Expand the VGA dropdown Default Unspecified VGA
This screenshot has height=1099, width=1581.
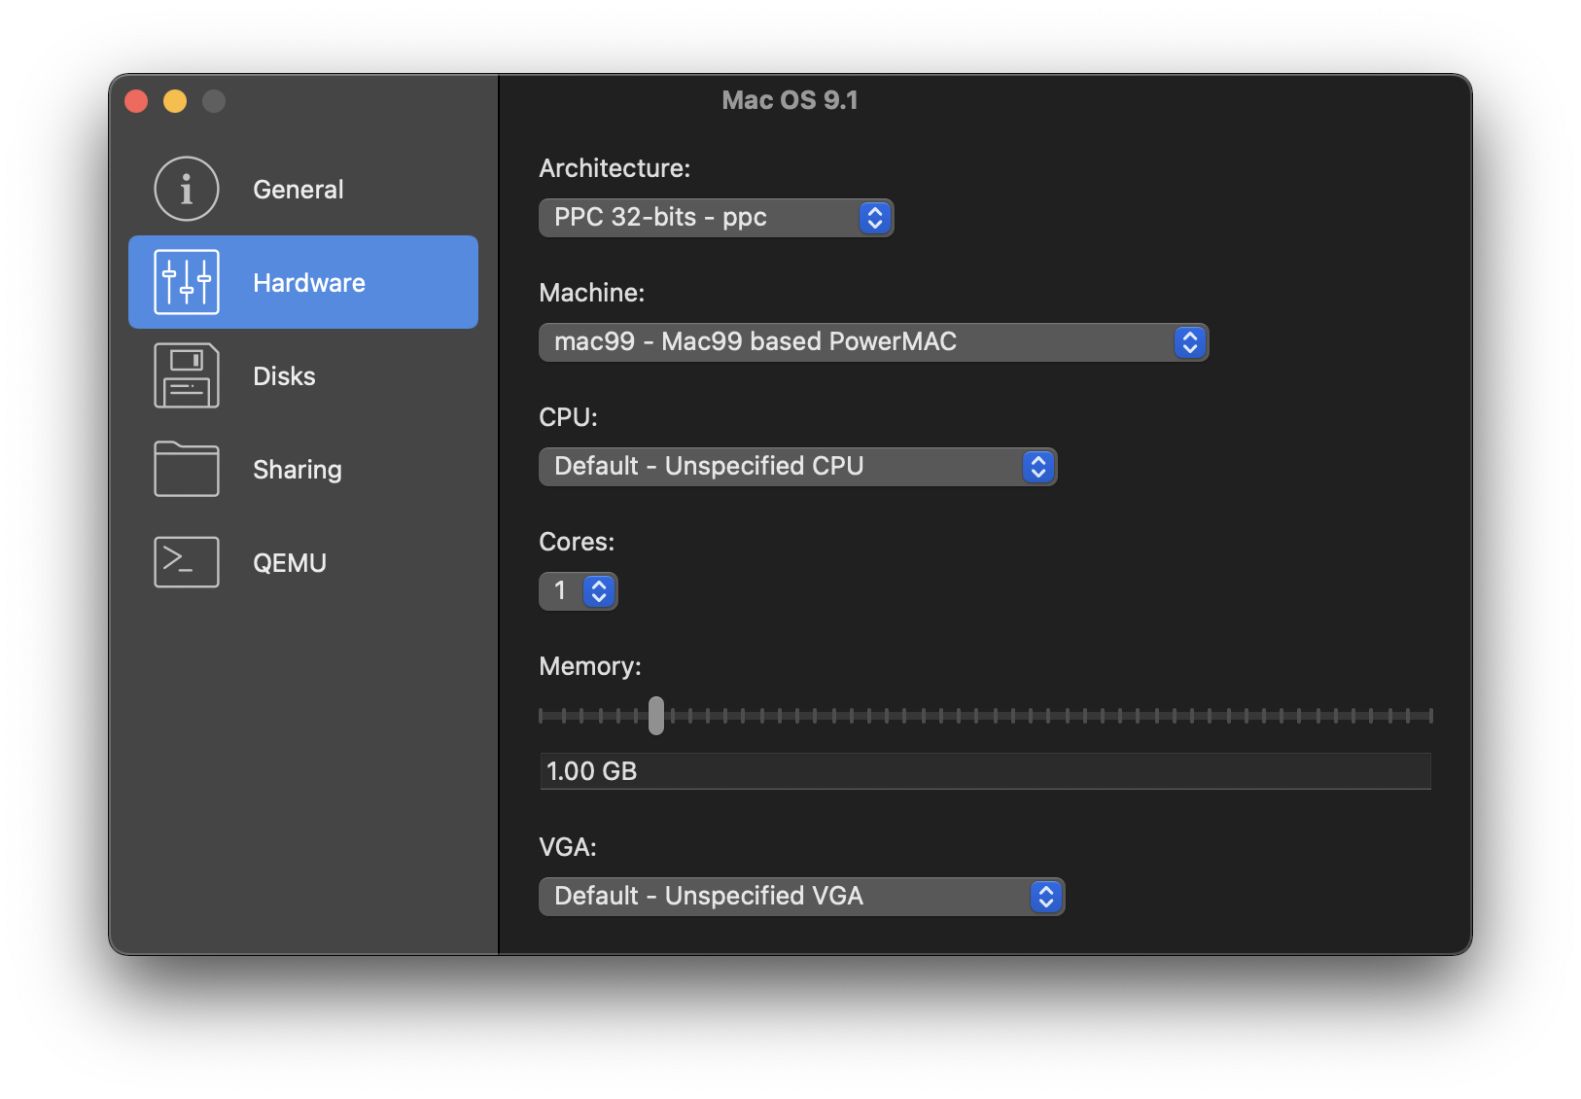(x=801, y=897)
